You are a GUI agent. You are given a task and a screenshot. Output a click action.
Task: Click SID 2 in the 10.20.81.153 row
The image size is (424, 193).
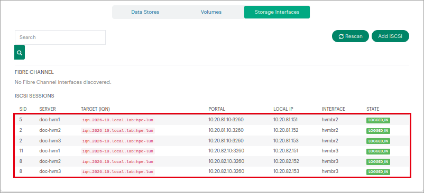tap(21, 141)
